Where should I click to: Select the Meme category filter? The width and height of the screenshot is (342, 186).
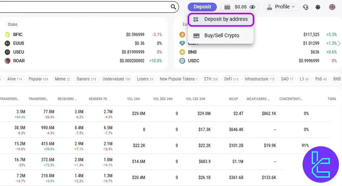[62, 79]
